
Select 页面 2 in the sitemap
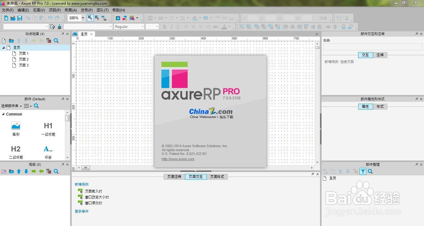[23, 59]
